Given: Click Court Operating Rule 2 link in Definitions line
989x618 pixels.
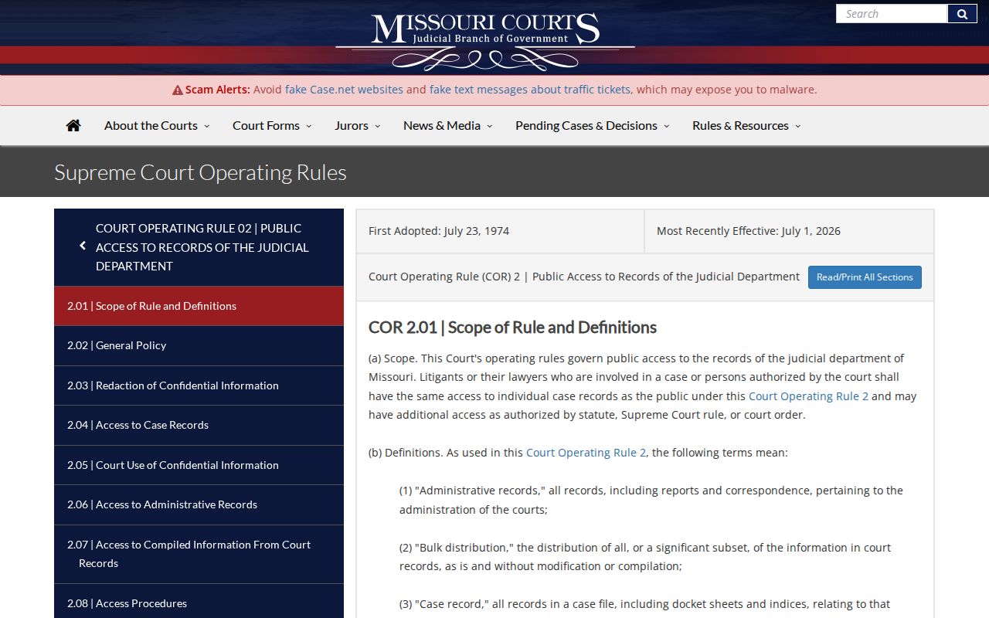Looking at the screenshot, I should [586, 453].
